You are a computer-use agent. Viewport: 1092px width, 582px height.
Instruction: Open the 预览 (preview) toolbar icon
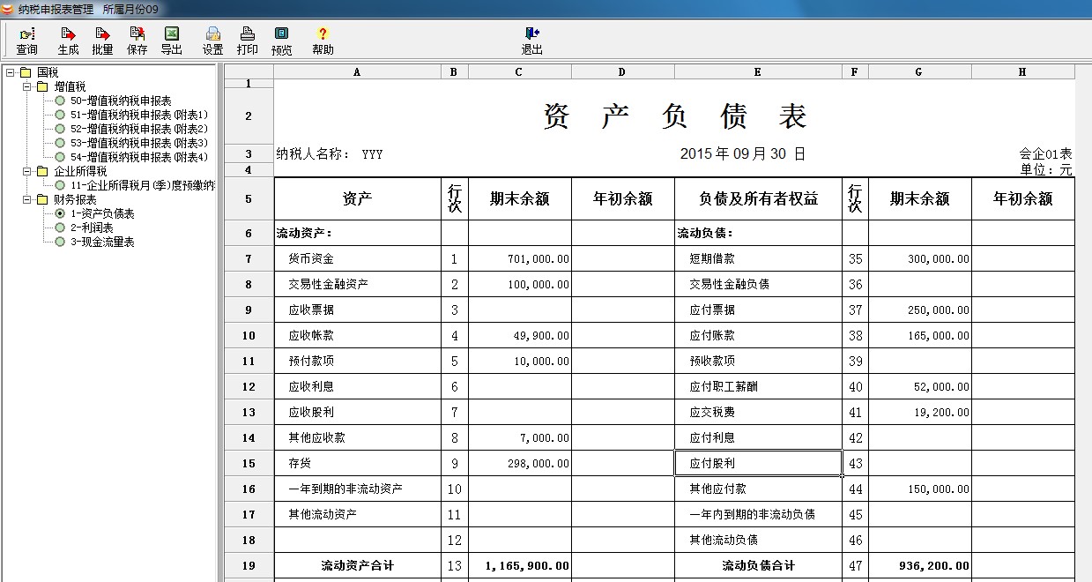tap(282, 41)
